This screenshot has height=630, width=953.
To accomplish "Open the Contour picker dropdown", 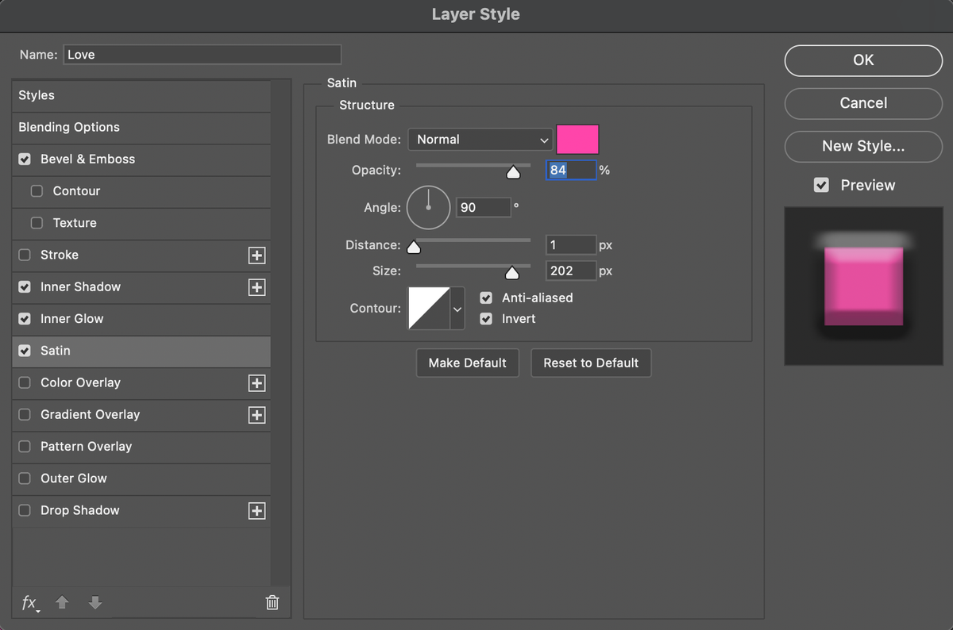I will (x=456, y=308).
